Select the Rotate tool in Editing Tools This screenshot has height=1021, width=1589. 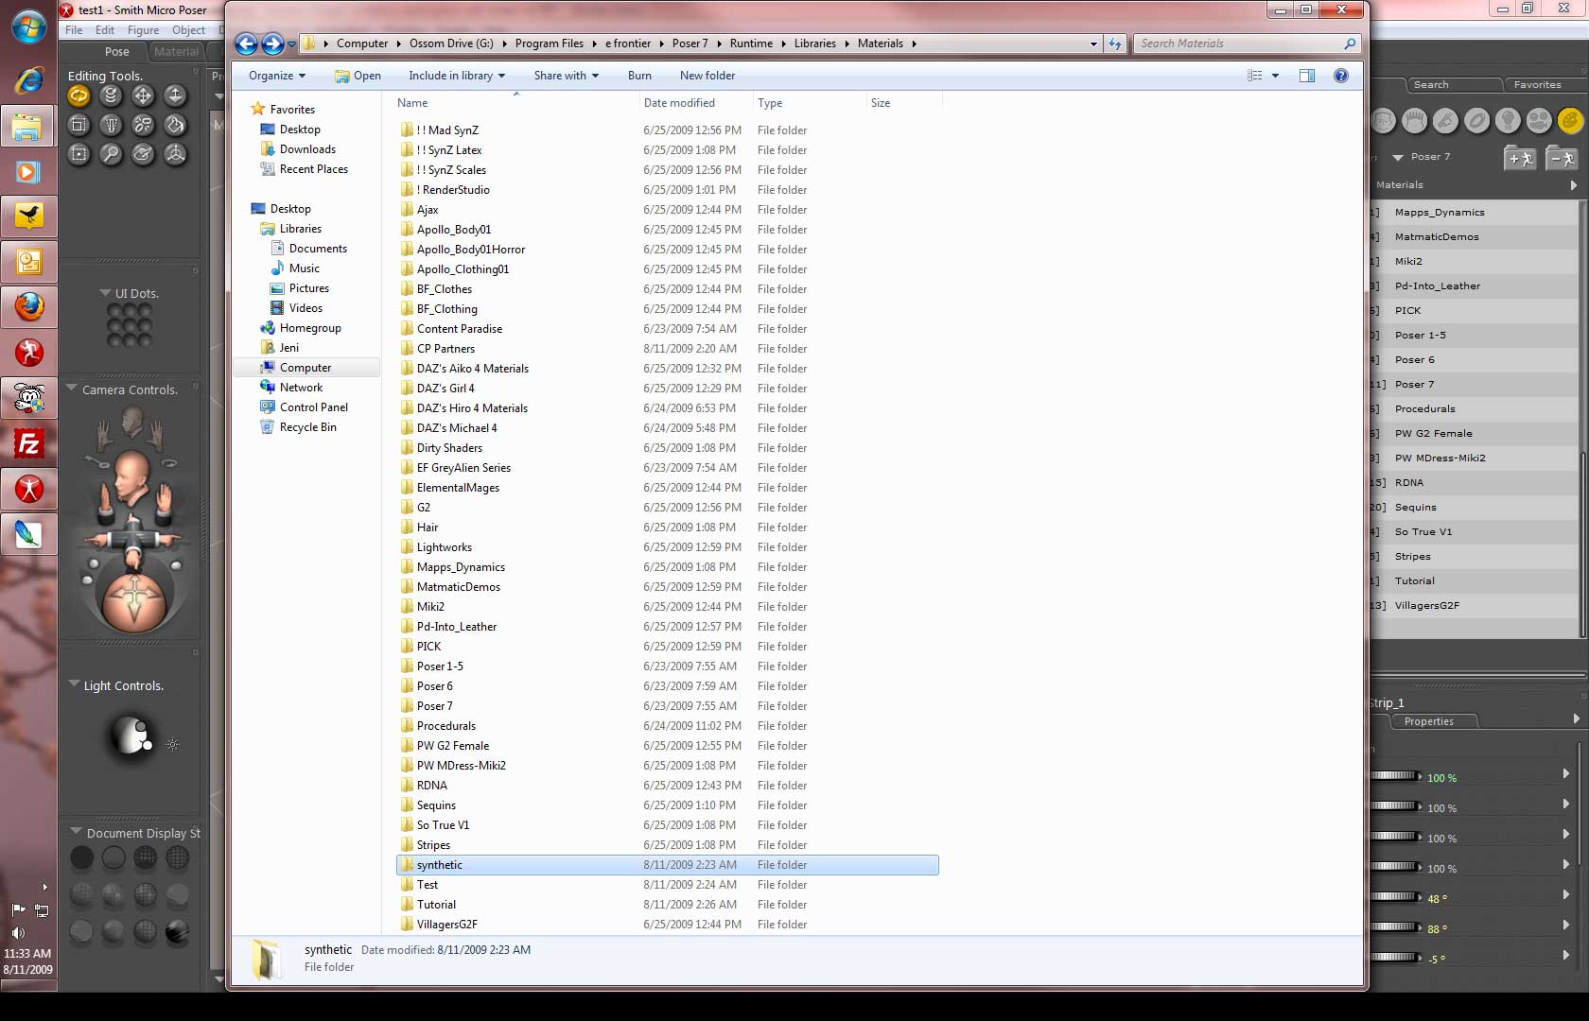coord(79,95)
